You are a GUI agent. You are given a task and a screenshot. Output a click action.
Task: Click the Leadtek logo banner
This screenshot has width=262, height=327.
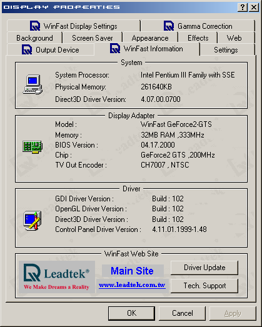(57, 277)
